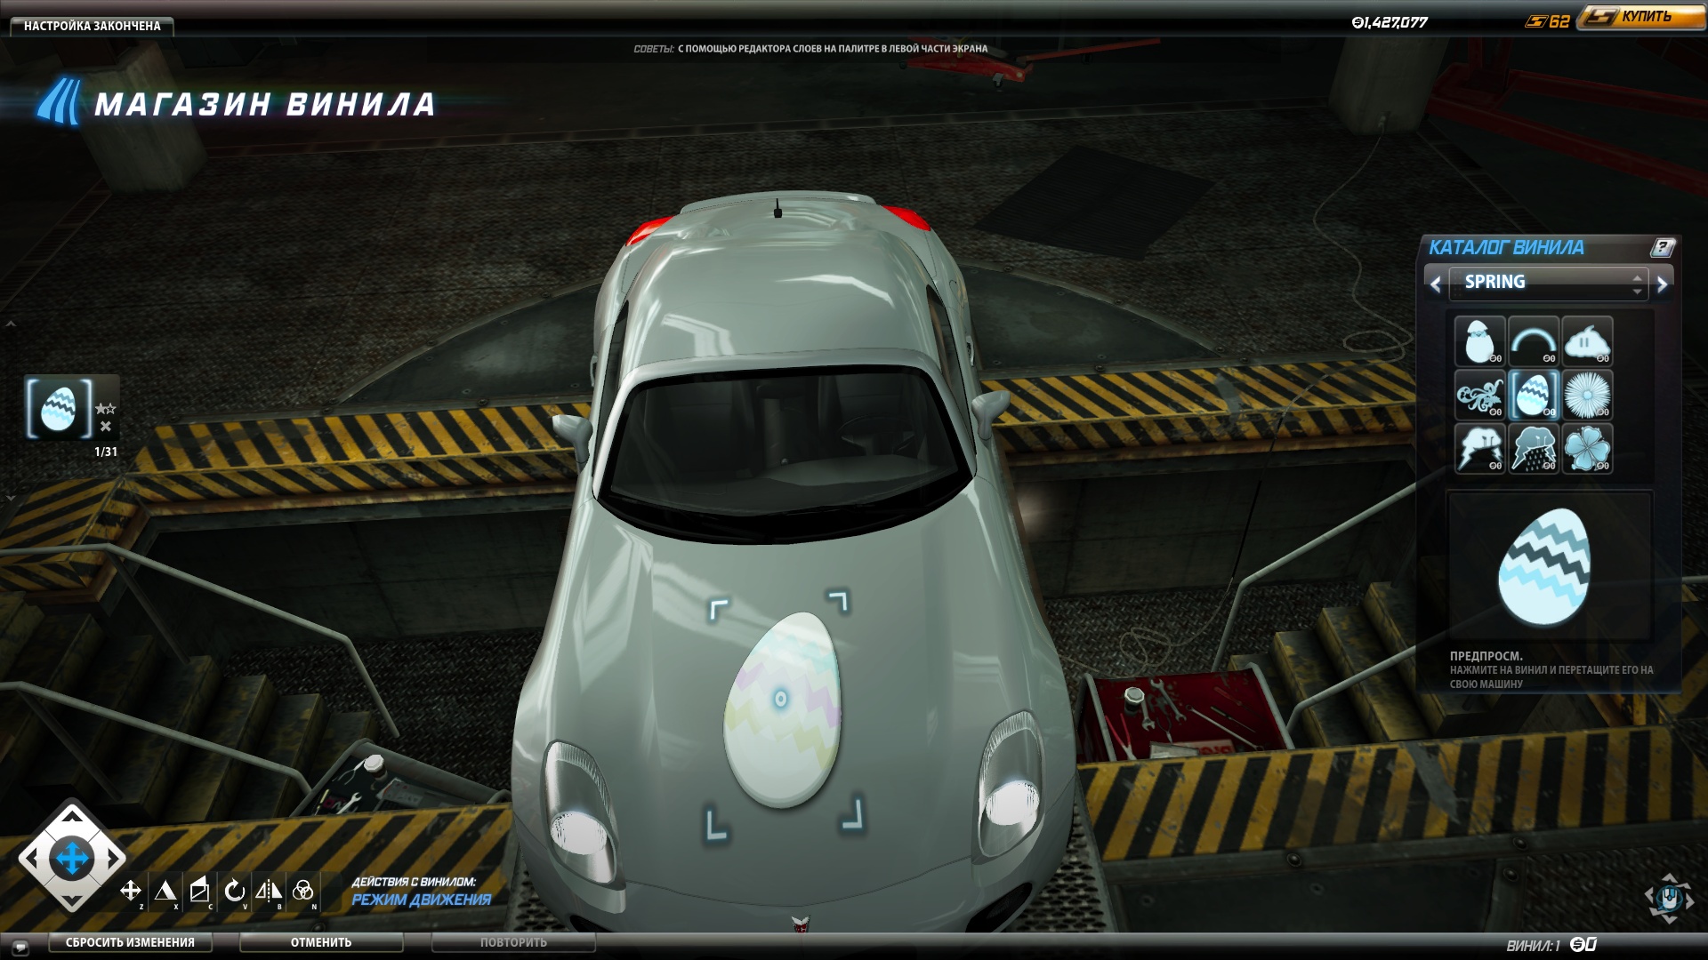Select the move vinyl tool (Z)
Image resolution: width=1708 pixels, height=960 pixels.
pyautogui.click(x=131, y=891)
